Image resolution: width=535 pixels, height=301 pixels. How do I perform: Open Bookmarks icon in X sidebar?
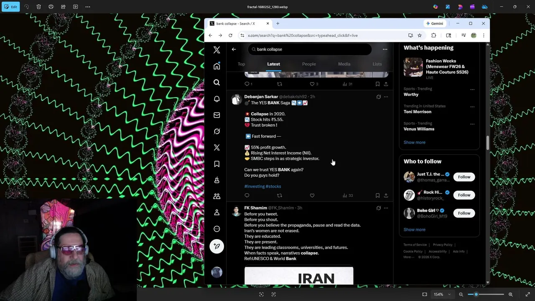tap(217, 164)
